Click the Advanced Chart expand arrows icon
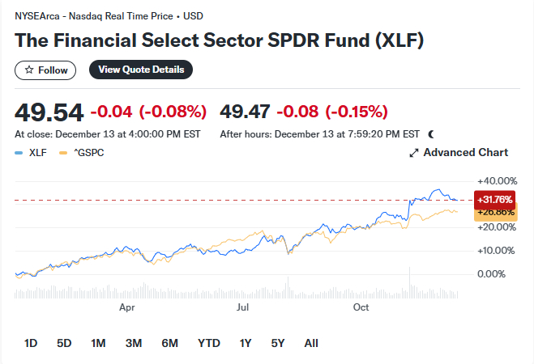The height and width of the screenshot is (364, 534). [x=413, y=153]
